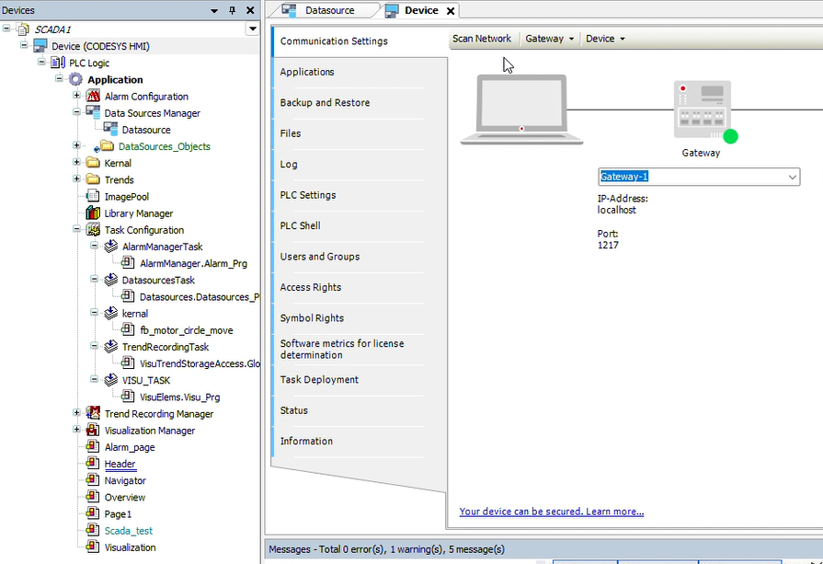Click the Library Manager icon
The image size is (823, 564).
(93, 213)
